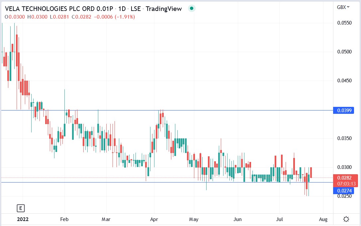Image resolution: width=361 pixels, height=226 pixels.
Task: Select the 0.0274 horizontal line price label
Action: pyautogui.click(x=343, y=190)
